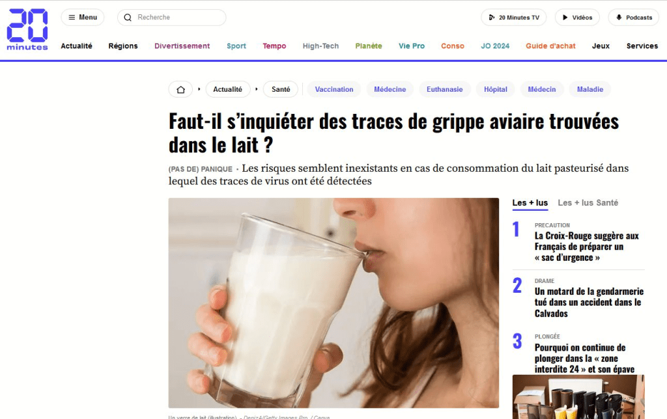Open the Santé breadcrumb
Viewport: 667px width, 419px height.
coord(281,89)
